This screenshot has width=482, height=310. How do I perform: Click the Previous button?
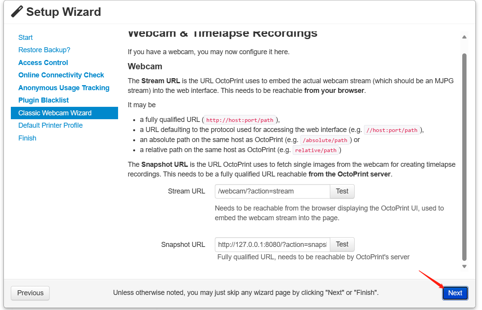[30, 293]
